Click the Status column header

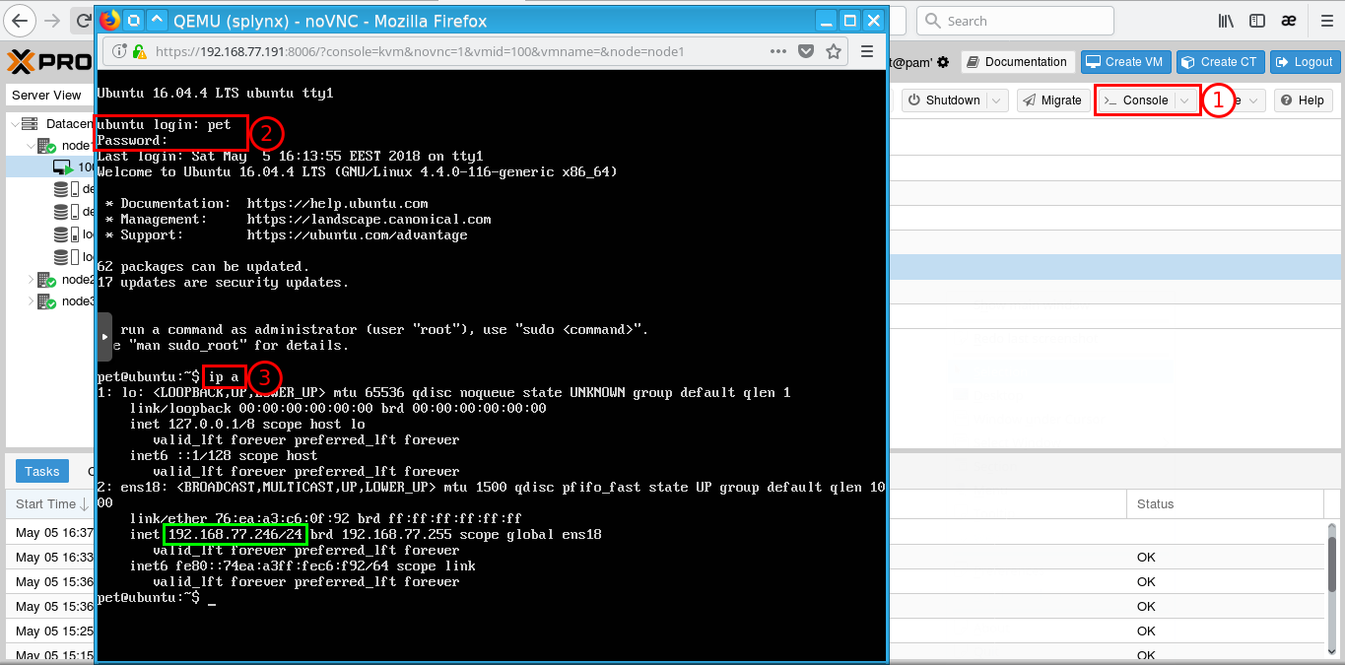click(1225, 503)
